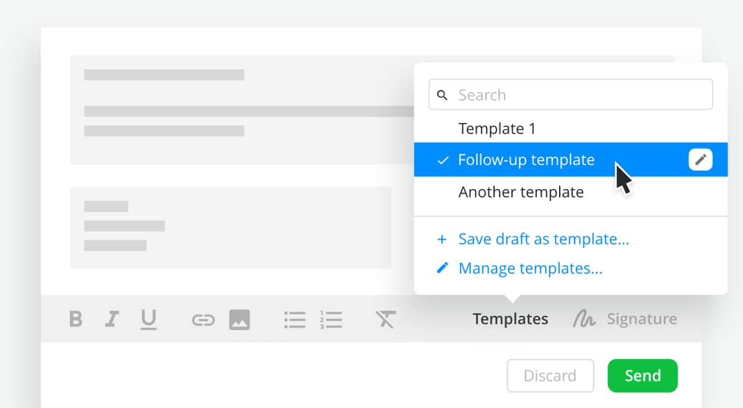Create a numbered list
The image size is (743, 408).
(x=331, y=319)
